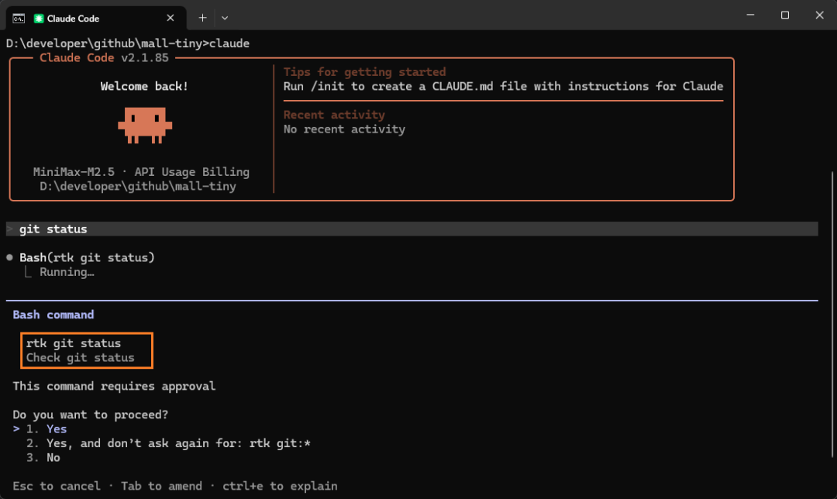This screenshot has height=499, width=837.
Task: Click the highlighted "rtk git status" command box
Action: [x=87, y=350]
